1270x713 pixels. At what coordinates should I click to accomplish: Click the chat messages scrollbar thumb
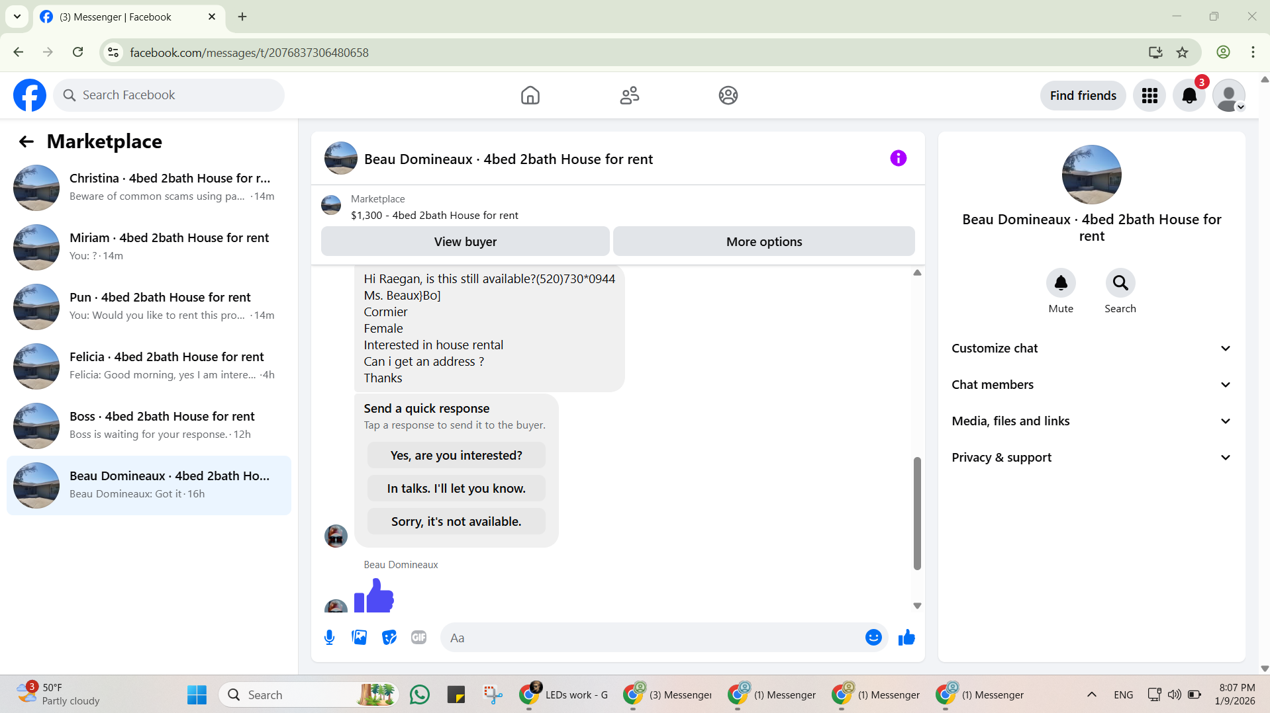tap(917, 513)
